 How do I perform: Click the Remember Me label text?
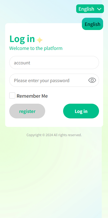pos(32,96)
